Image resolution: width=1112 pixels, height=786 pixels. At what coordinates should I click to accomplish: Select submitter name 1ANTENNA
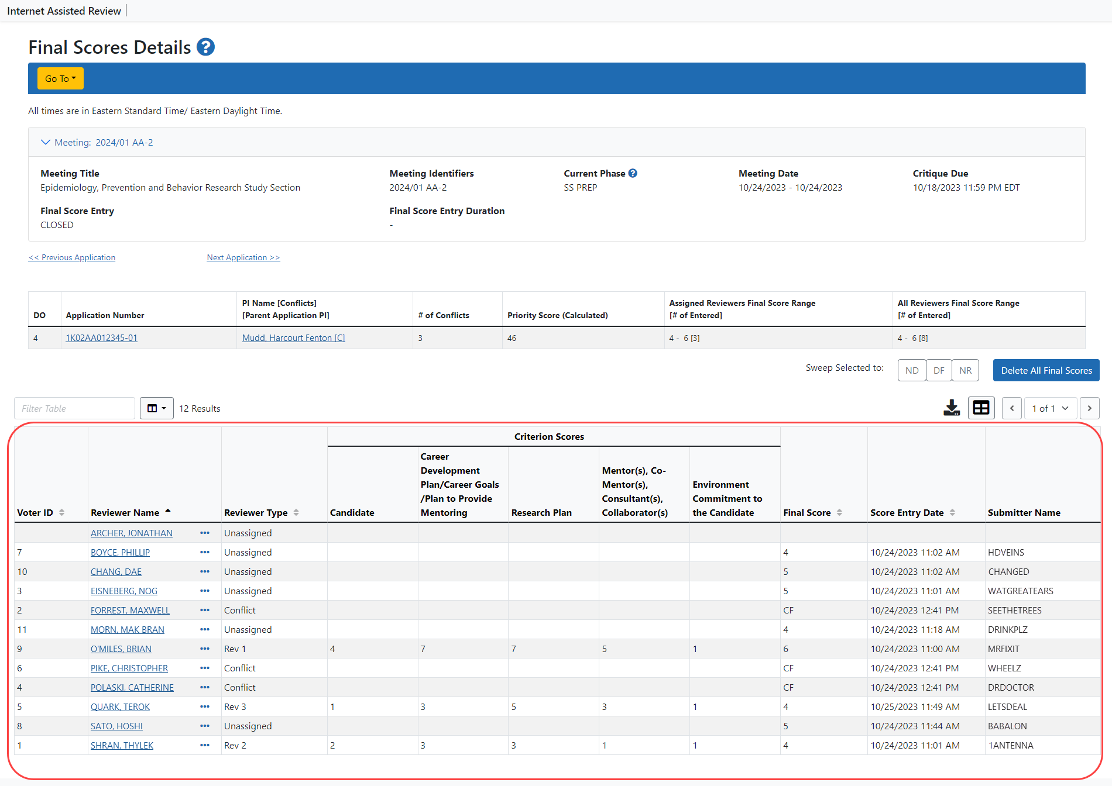(x=1011, y=745)
